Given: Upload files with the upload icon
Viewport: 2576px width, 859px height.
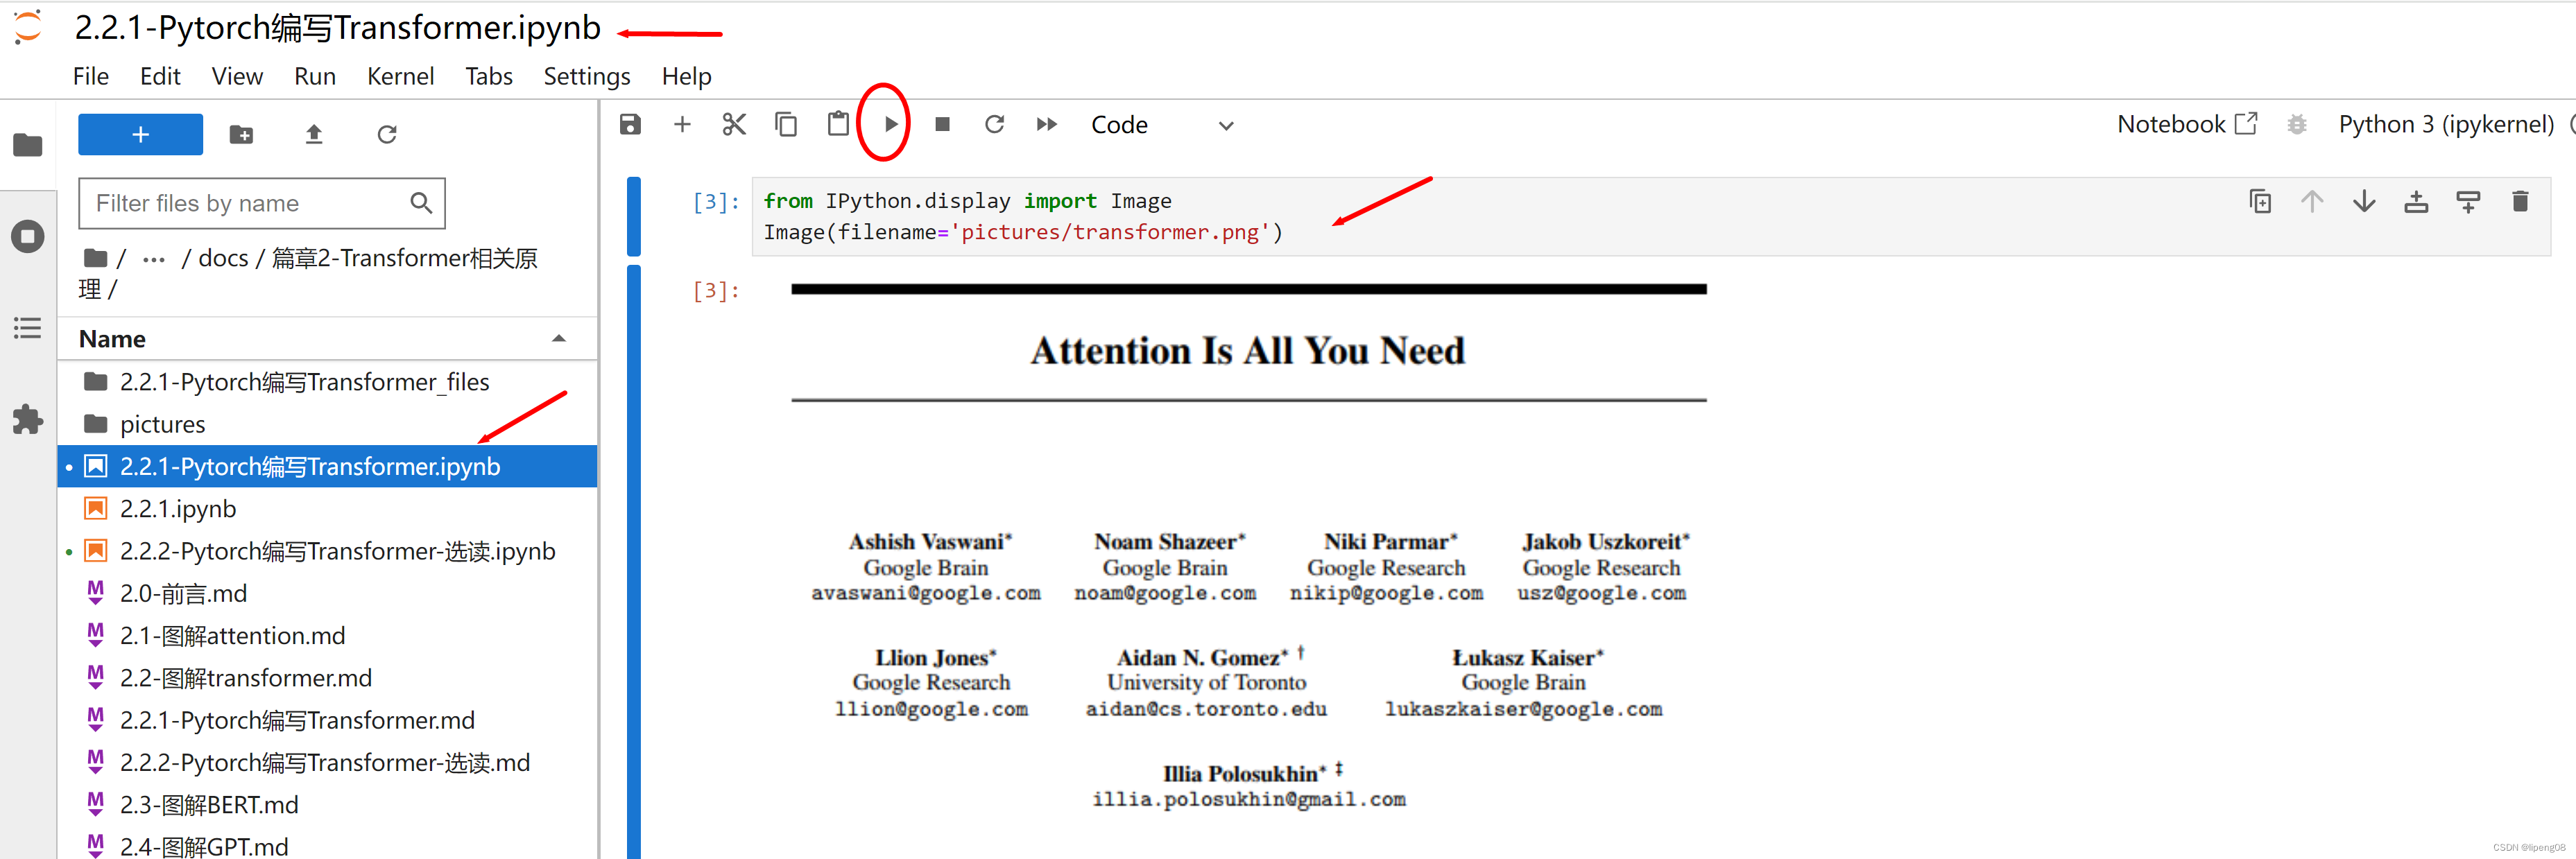Looking at the screenshot, I should click(314, 134).
